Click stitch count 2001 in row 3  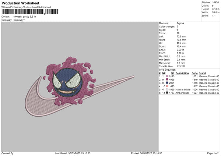click(x=172, y=83)
